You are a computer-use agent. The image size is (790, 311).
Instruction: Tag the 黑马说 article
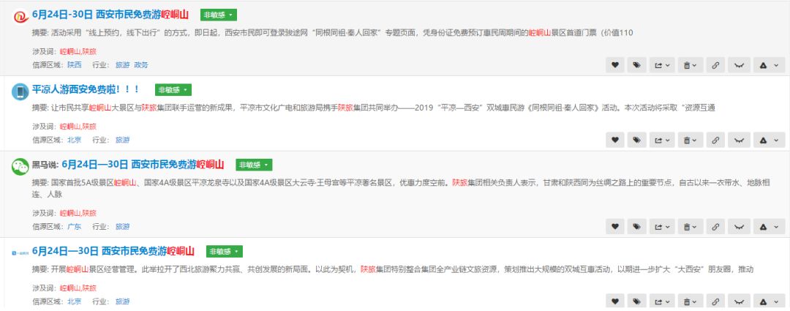click(x=637, y=227)
